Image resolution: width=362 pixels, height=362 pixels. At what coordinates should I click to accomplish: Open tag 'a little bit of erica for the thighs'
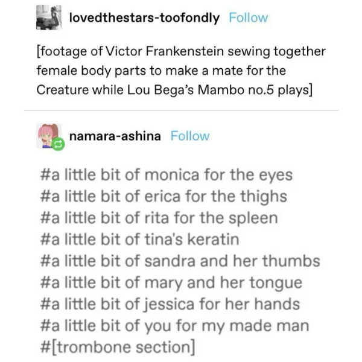tap(164, 197)
